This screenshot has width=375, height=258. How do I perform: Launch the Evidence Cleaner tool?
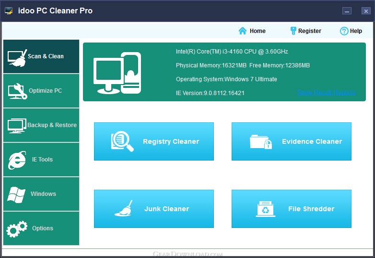point(292,141)
